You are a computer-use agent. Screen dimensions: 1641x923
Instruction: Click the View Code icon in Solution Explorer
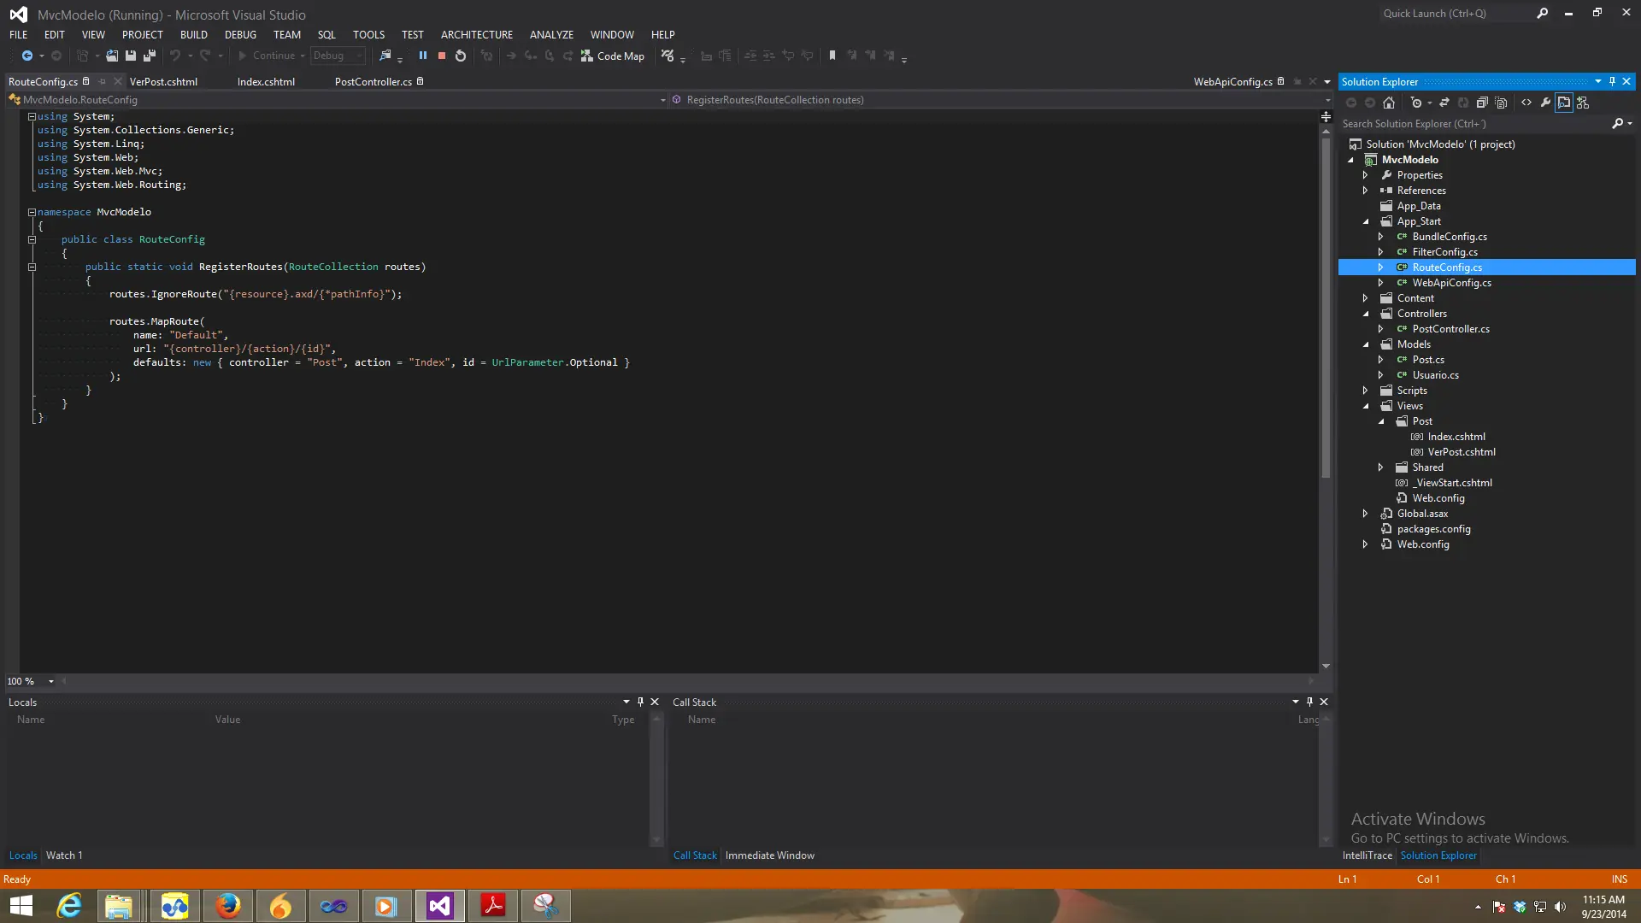tap(1526, 103)
